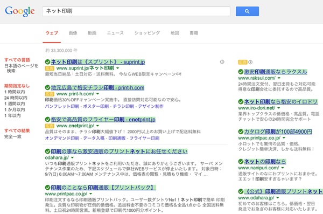Screen dimensions: 323x214
Task: Expand dropdown arrow after www.suprint.jp/ネット印刷
Action: coord(117,68)
